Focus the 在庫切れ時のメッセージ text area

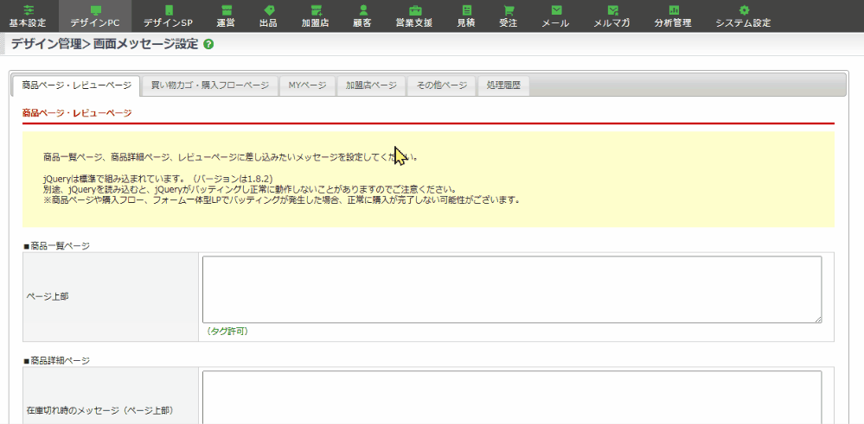point(512,397)
